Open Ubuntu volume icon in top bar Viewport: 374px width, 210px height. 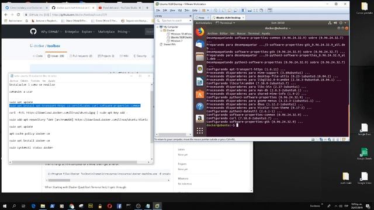(335, 23)
